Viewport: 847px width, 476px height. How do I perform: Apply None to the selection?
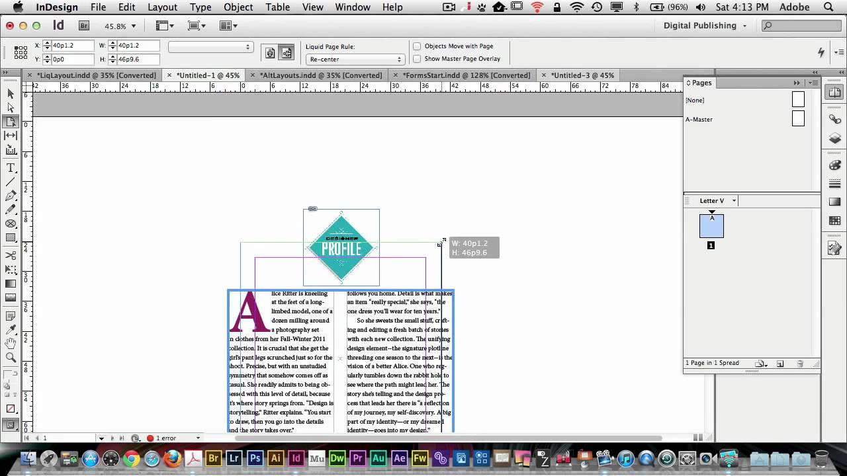coord(11,409)
